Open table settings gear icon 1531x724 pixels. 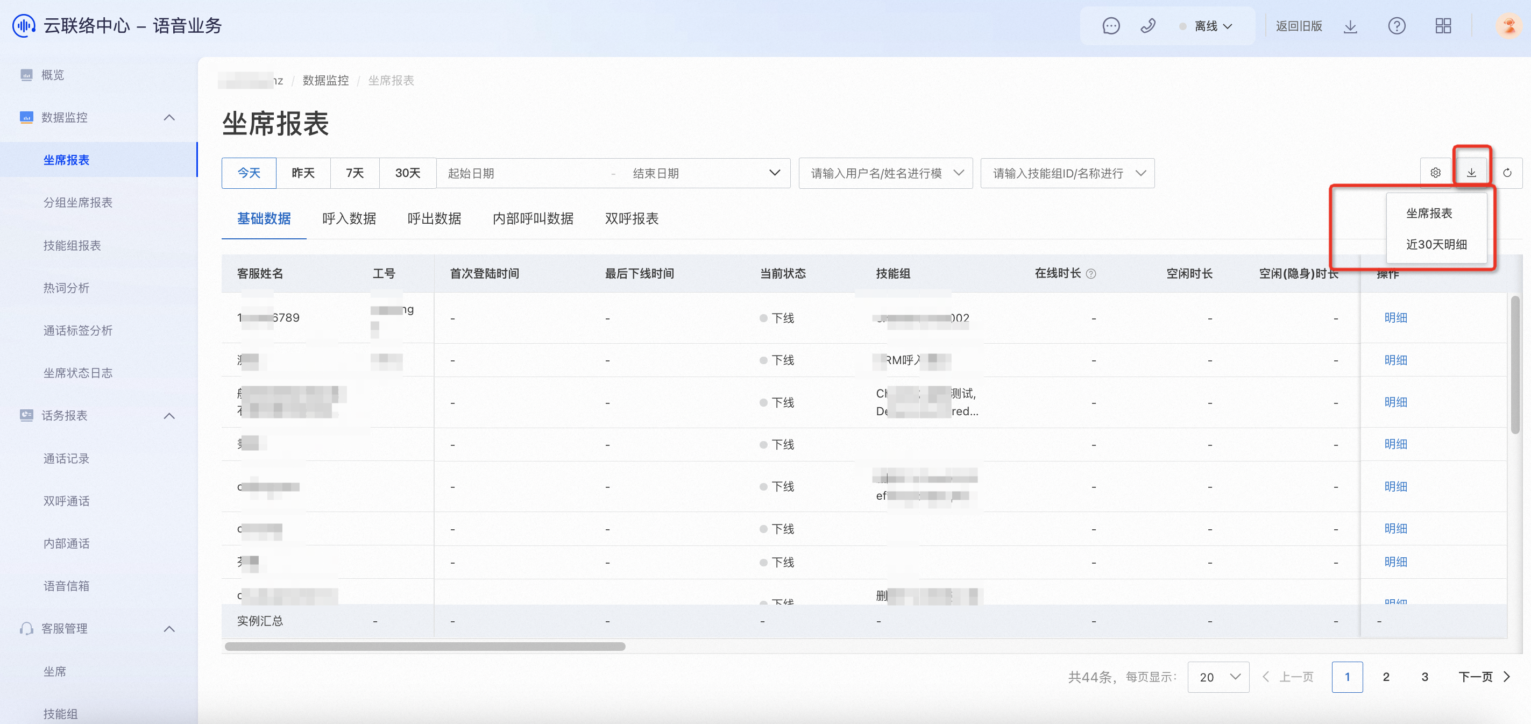click(1435, 173)
